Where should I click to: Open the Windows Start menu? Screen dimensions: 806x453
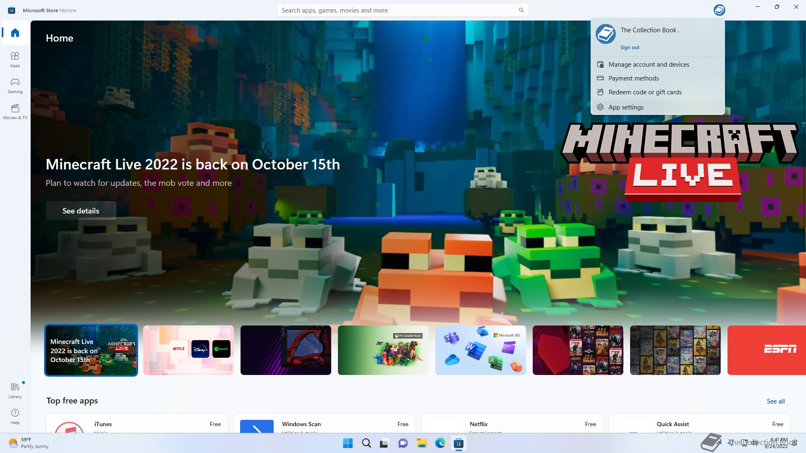348,443
